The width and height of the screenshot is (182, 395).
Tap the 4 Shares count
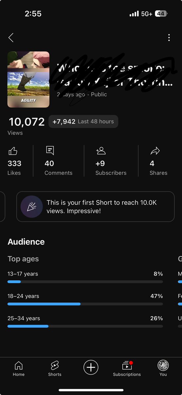click(152, 164)
